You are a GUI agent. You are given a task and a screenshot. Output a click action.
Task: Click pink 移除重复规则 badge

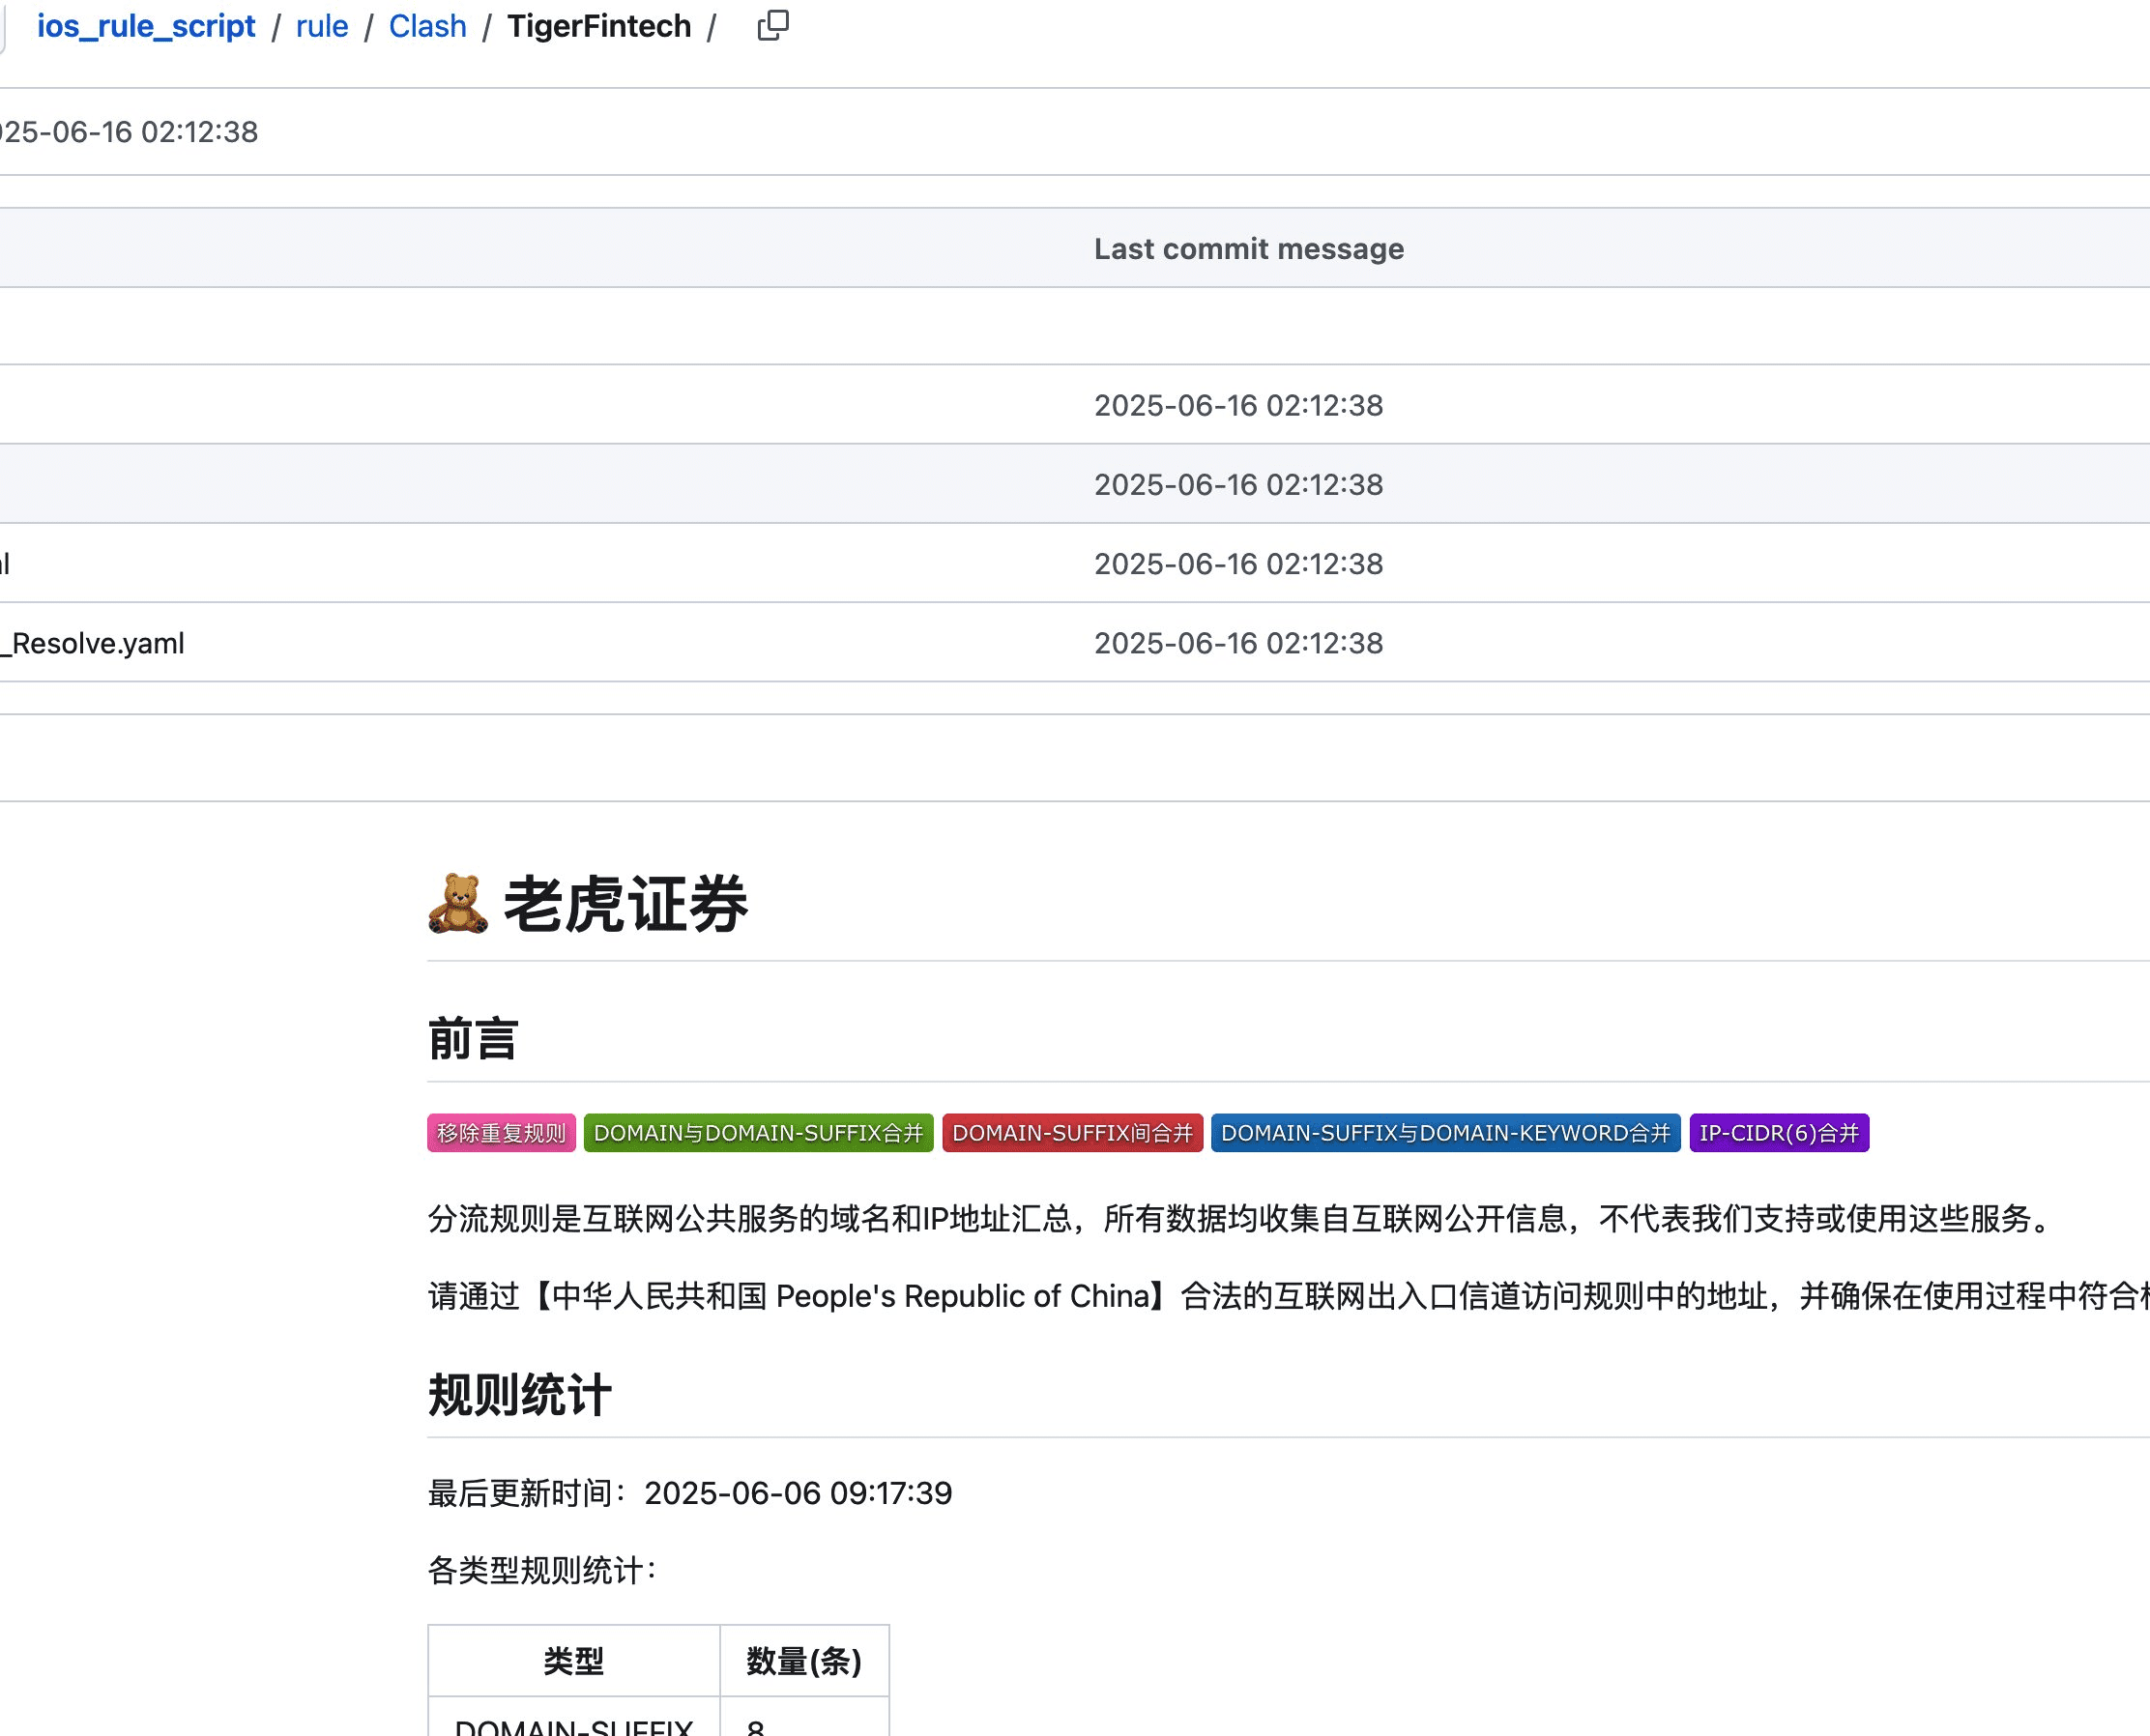[501, 1133]
